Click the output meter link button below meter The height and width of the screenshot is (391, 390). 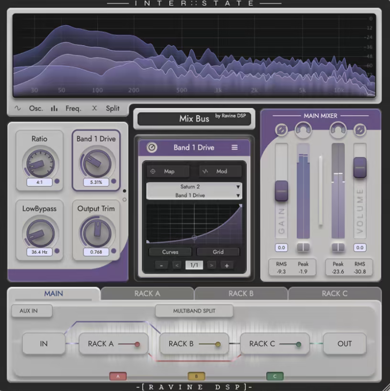pos(338,247)
